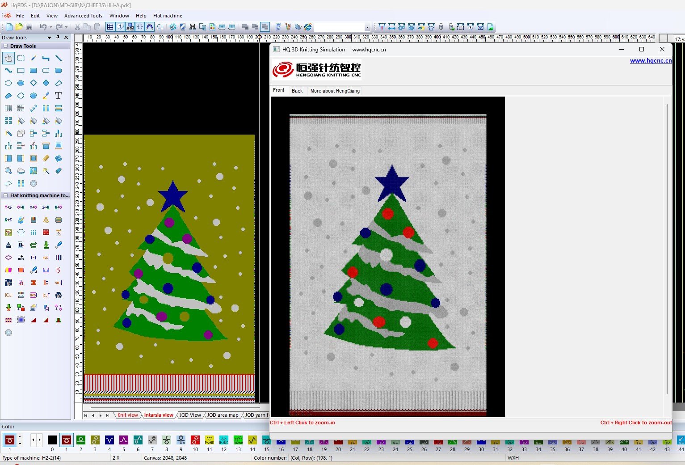This screenshot has width=685, height=465.
Task: Pick the Text tool in Draw Tools
Action: click(58, 96)
